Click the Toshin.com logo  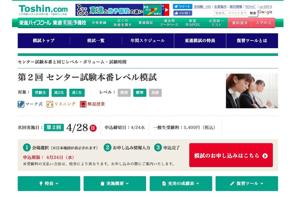(x=43, y=10)
